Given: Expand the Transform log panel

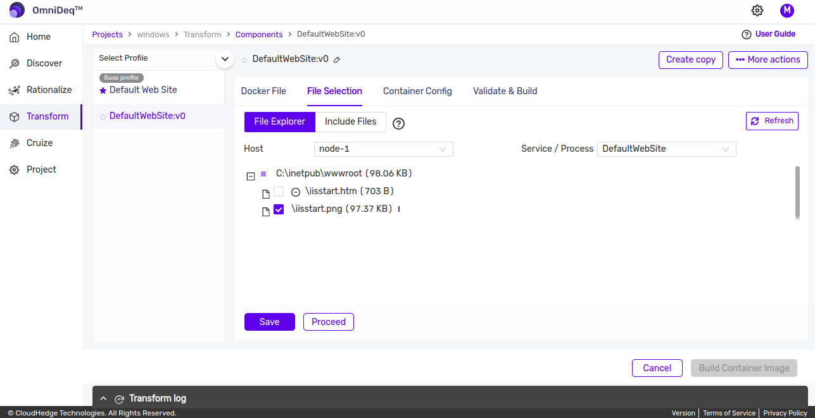Looking at the screenshot, I should click(x=104, y=398).
